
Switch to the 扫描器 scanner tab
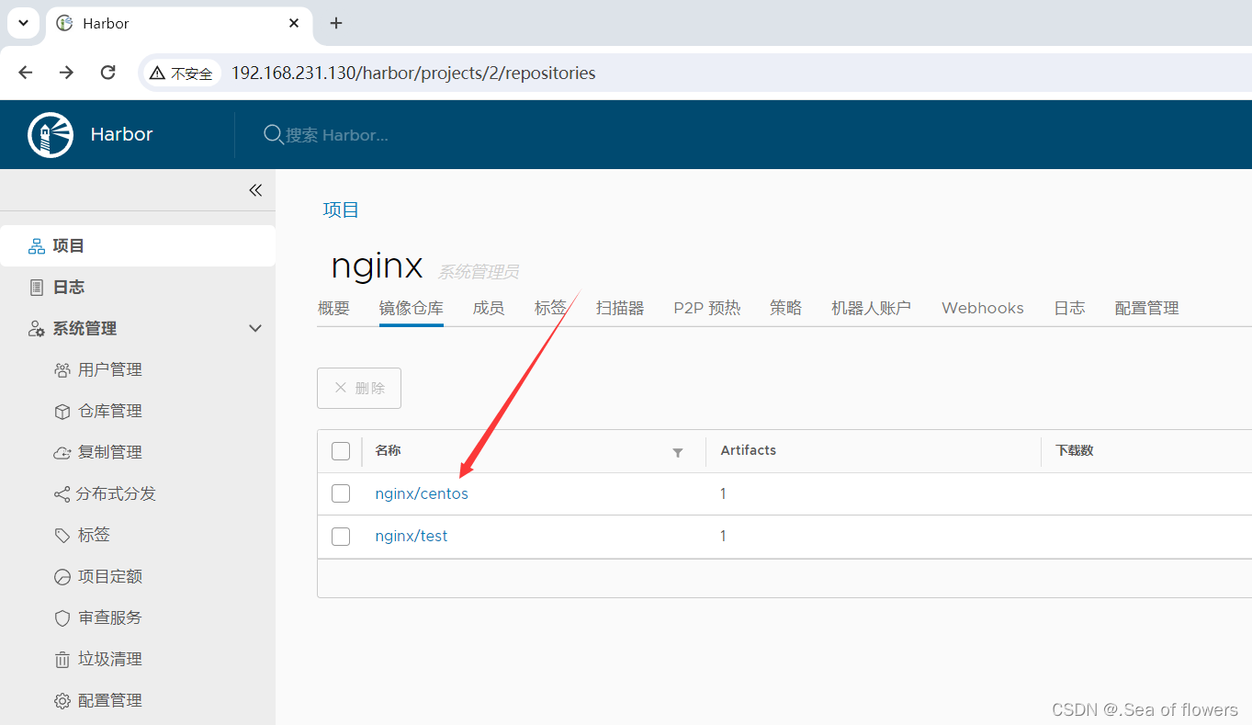coord(620,309)
